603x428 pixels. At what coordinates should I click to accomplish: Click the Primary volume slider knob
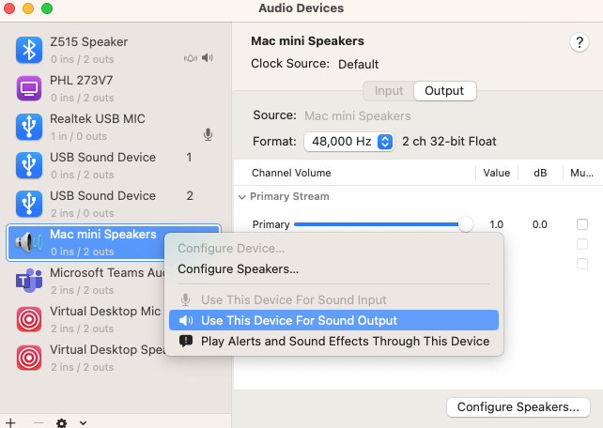[466, 224]
